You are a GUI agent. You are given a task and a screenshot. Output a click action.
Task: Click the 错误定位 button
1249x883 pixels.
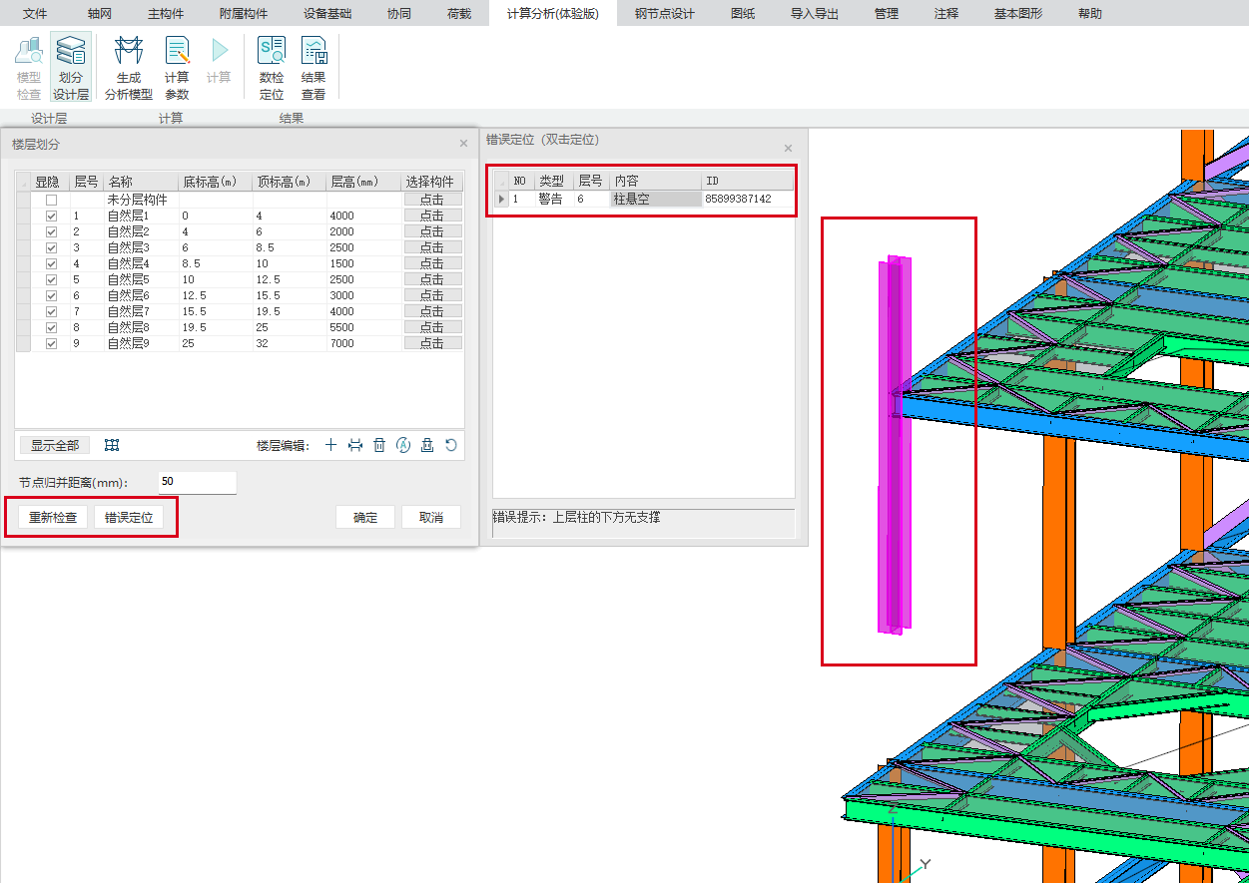coord(129,518)
